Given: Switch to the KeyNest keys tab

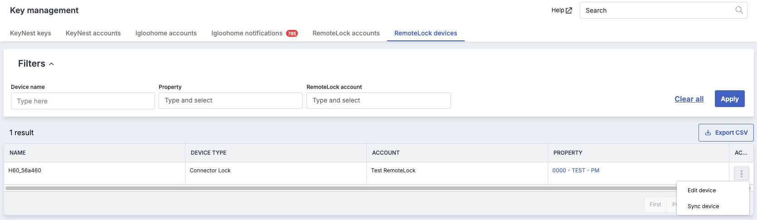Looking at the screenshot, I should [30, 33].
